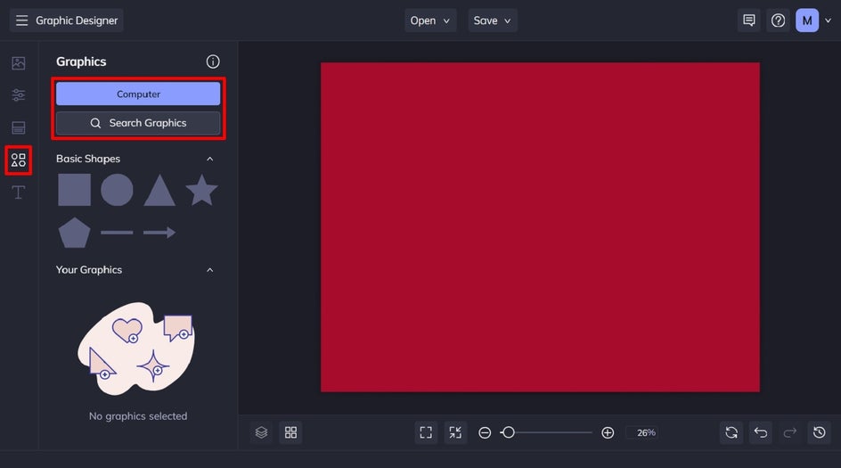Click the Graphics panel title
This screenshot has height=468, width=841.
[81, 62]
